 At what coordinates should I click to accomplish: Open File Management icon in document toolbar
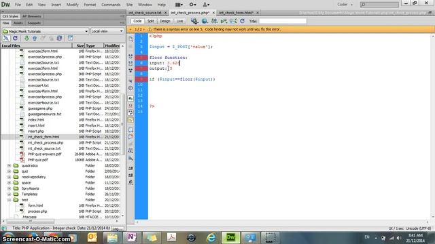(x=194, y=21)
